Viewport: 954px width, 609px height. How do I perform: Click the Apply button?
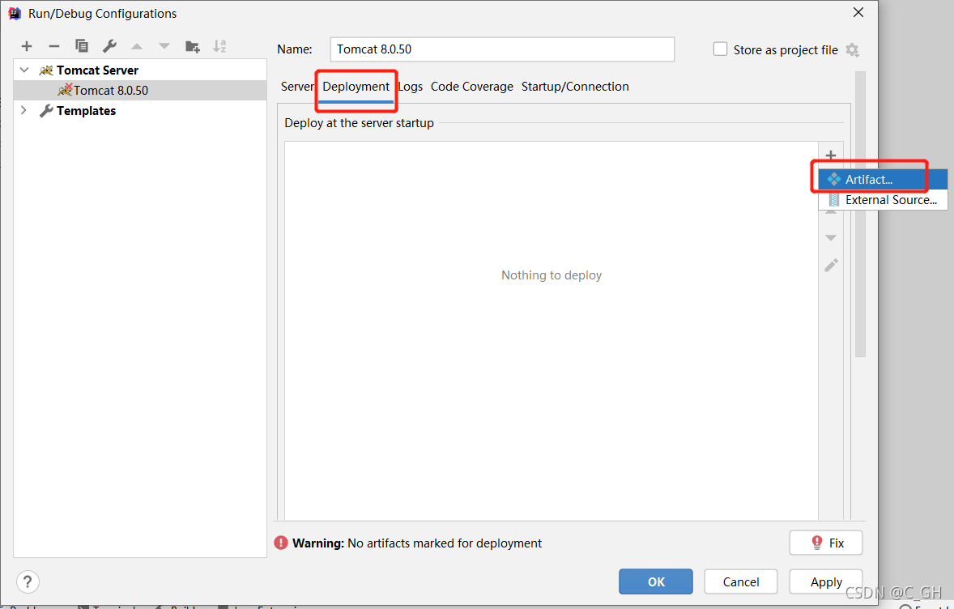(825, 581)
